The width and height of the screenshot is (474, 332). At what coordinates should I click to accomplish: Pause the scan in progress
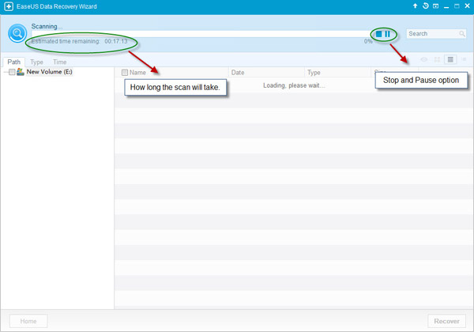[x=388, y=34]
